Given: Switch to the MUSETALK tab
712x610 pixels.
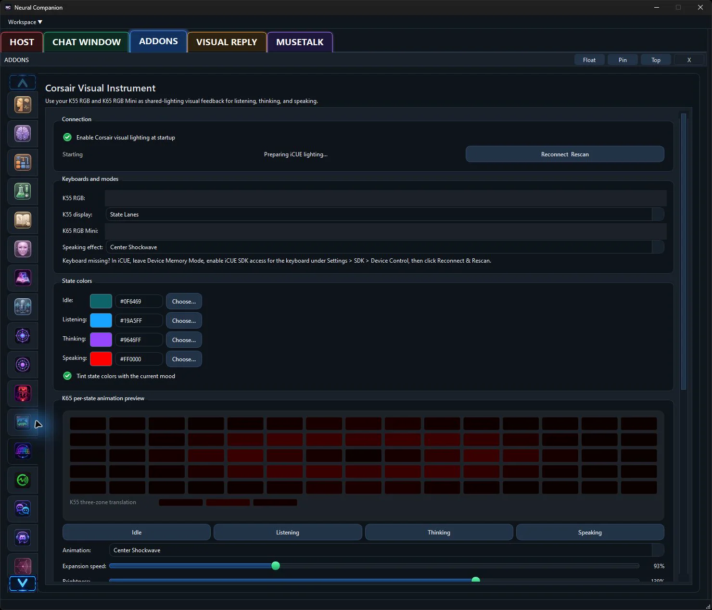Looking at the screenshot, I should [x=300, y=42].
